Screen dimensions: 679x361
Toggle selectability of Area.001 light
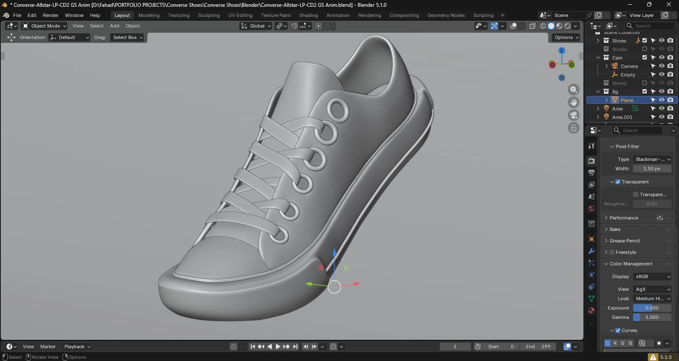coord(653,117)
